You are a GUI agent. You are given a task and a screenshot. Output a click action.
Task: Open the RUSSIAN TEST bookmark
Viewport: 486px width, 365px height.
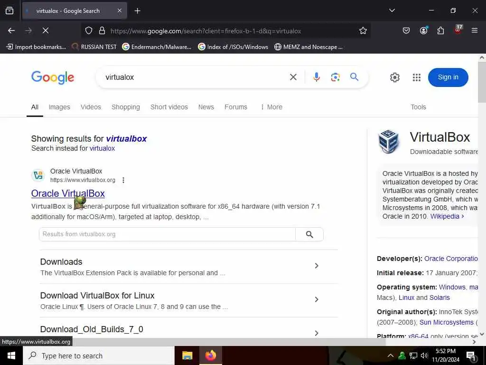coord(94,47)
